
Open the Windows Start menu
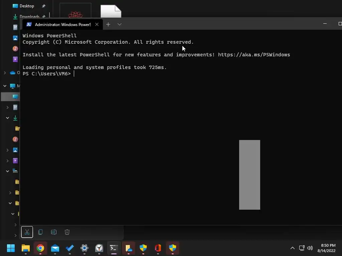[x=11, y=248]
